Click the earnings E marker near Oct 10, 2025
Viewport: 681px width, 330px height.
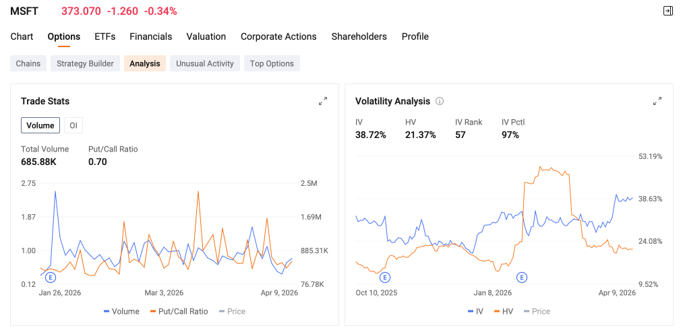(x=385, y=277)
